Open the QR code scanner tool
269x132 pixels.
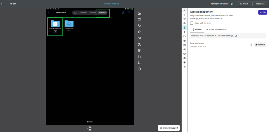point(139,44)
